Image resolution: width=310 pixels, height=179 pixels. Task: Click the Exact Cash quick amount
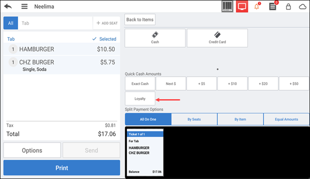[140, 83]
